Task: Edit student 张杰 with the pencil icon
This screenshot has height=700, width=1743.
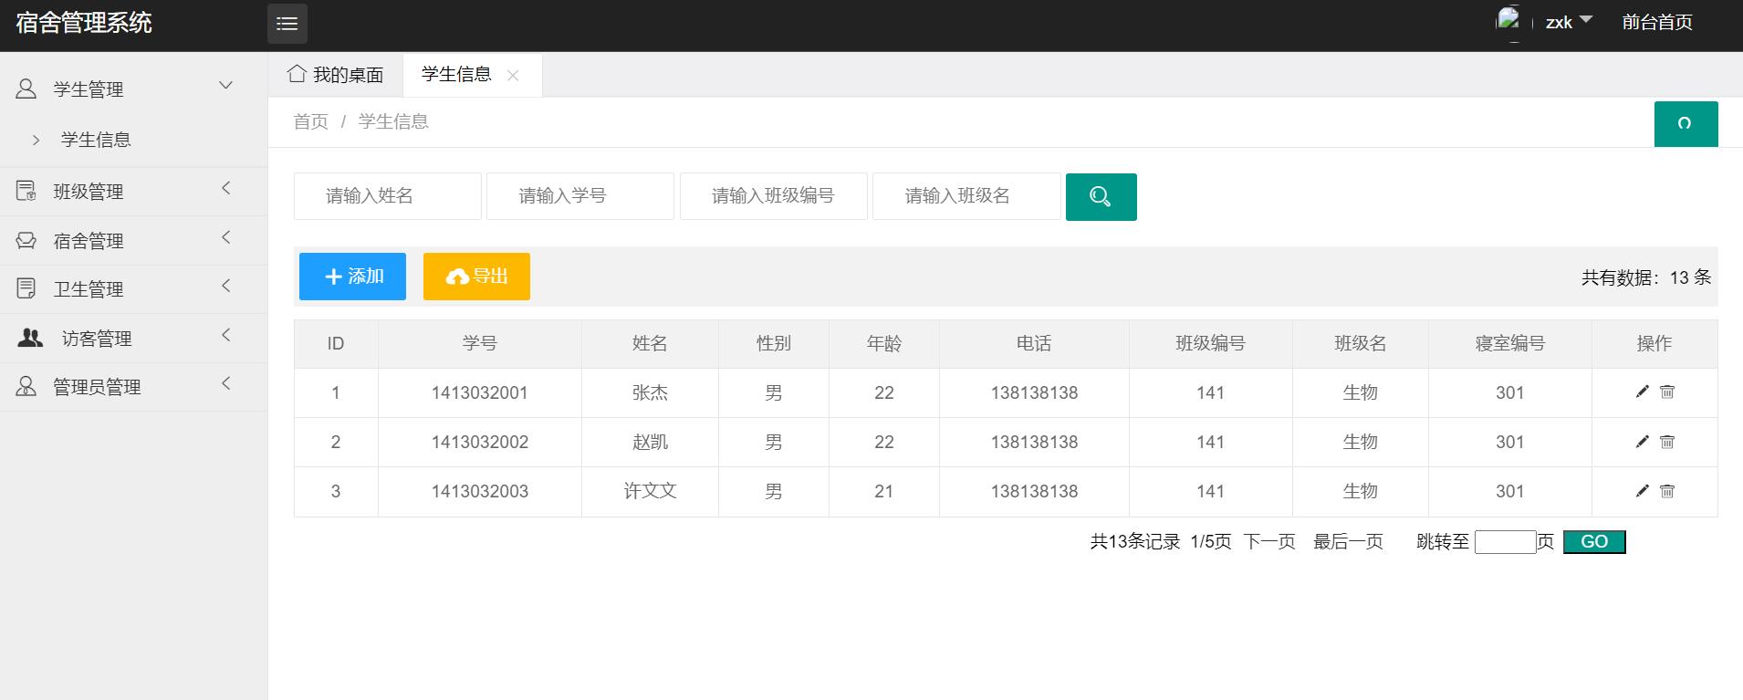Action: 1642,392
